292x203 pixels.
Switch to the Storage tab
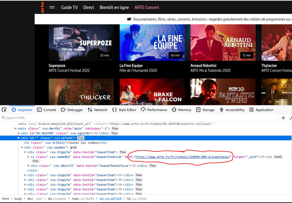point(205,110)
